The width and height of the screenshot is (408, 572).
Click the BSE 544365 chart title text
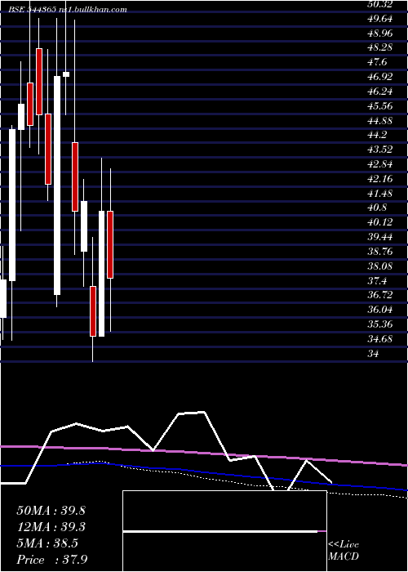pyautogui.click(x=68, y=10)
